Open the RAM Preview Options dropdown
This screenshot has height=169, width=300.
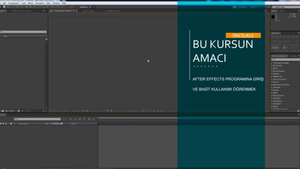[285, 41]
